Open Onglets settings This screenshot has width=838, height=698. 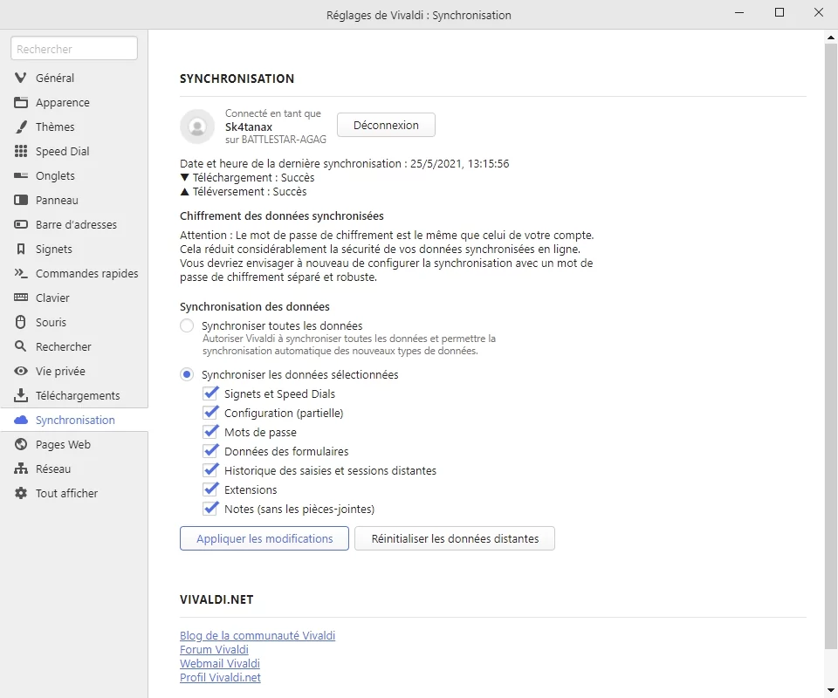[73, 175]
